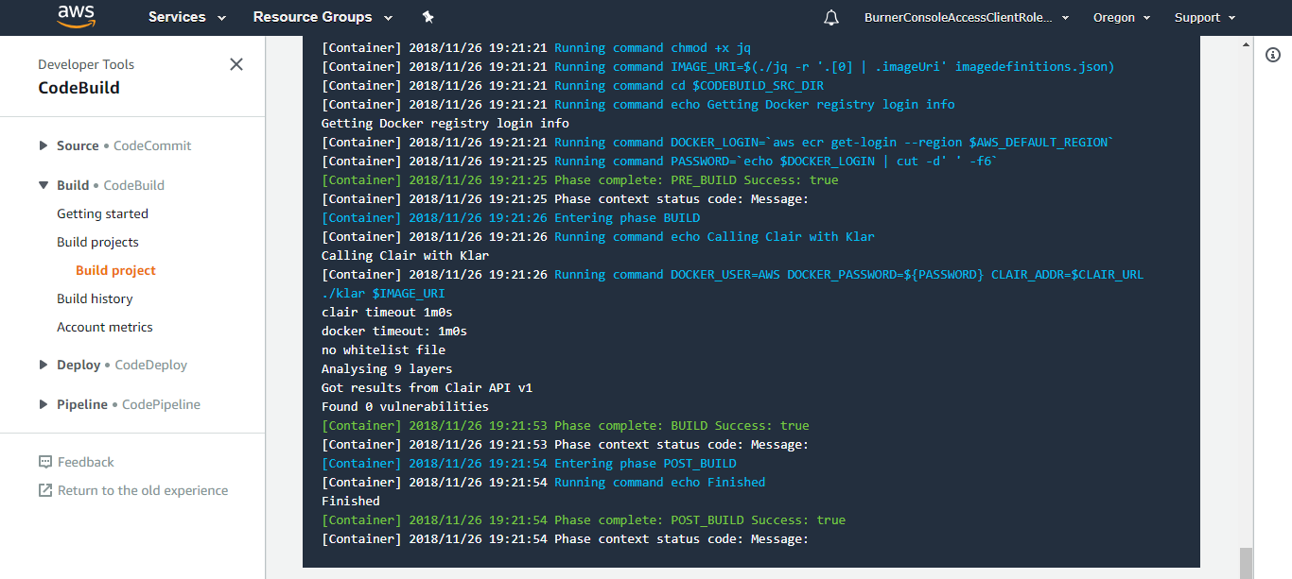This screenshot has width=1292, height=579.
Task: Click the 'Getting Docker registry login info' output line
Action: [445, 123]
